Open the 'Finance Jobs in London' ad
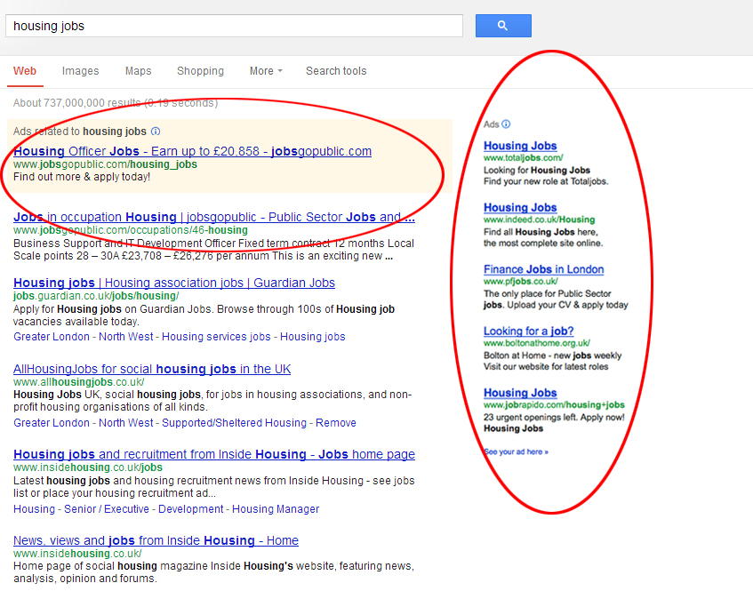The image size is (753, 591). coord(543,269)
